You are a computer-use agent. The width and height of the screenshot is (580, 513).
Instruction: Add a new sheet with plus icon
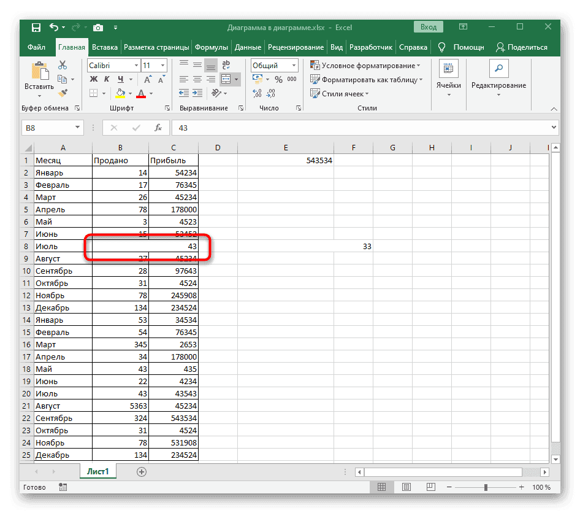click(x=142, y=472)
